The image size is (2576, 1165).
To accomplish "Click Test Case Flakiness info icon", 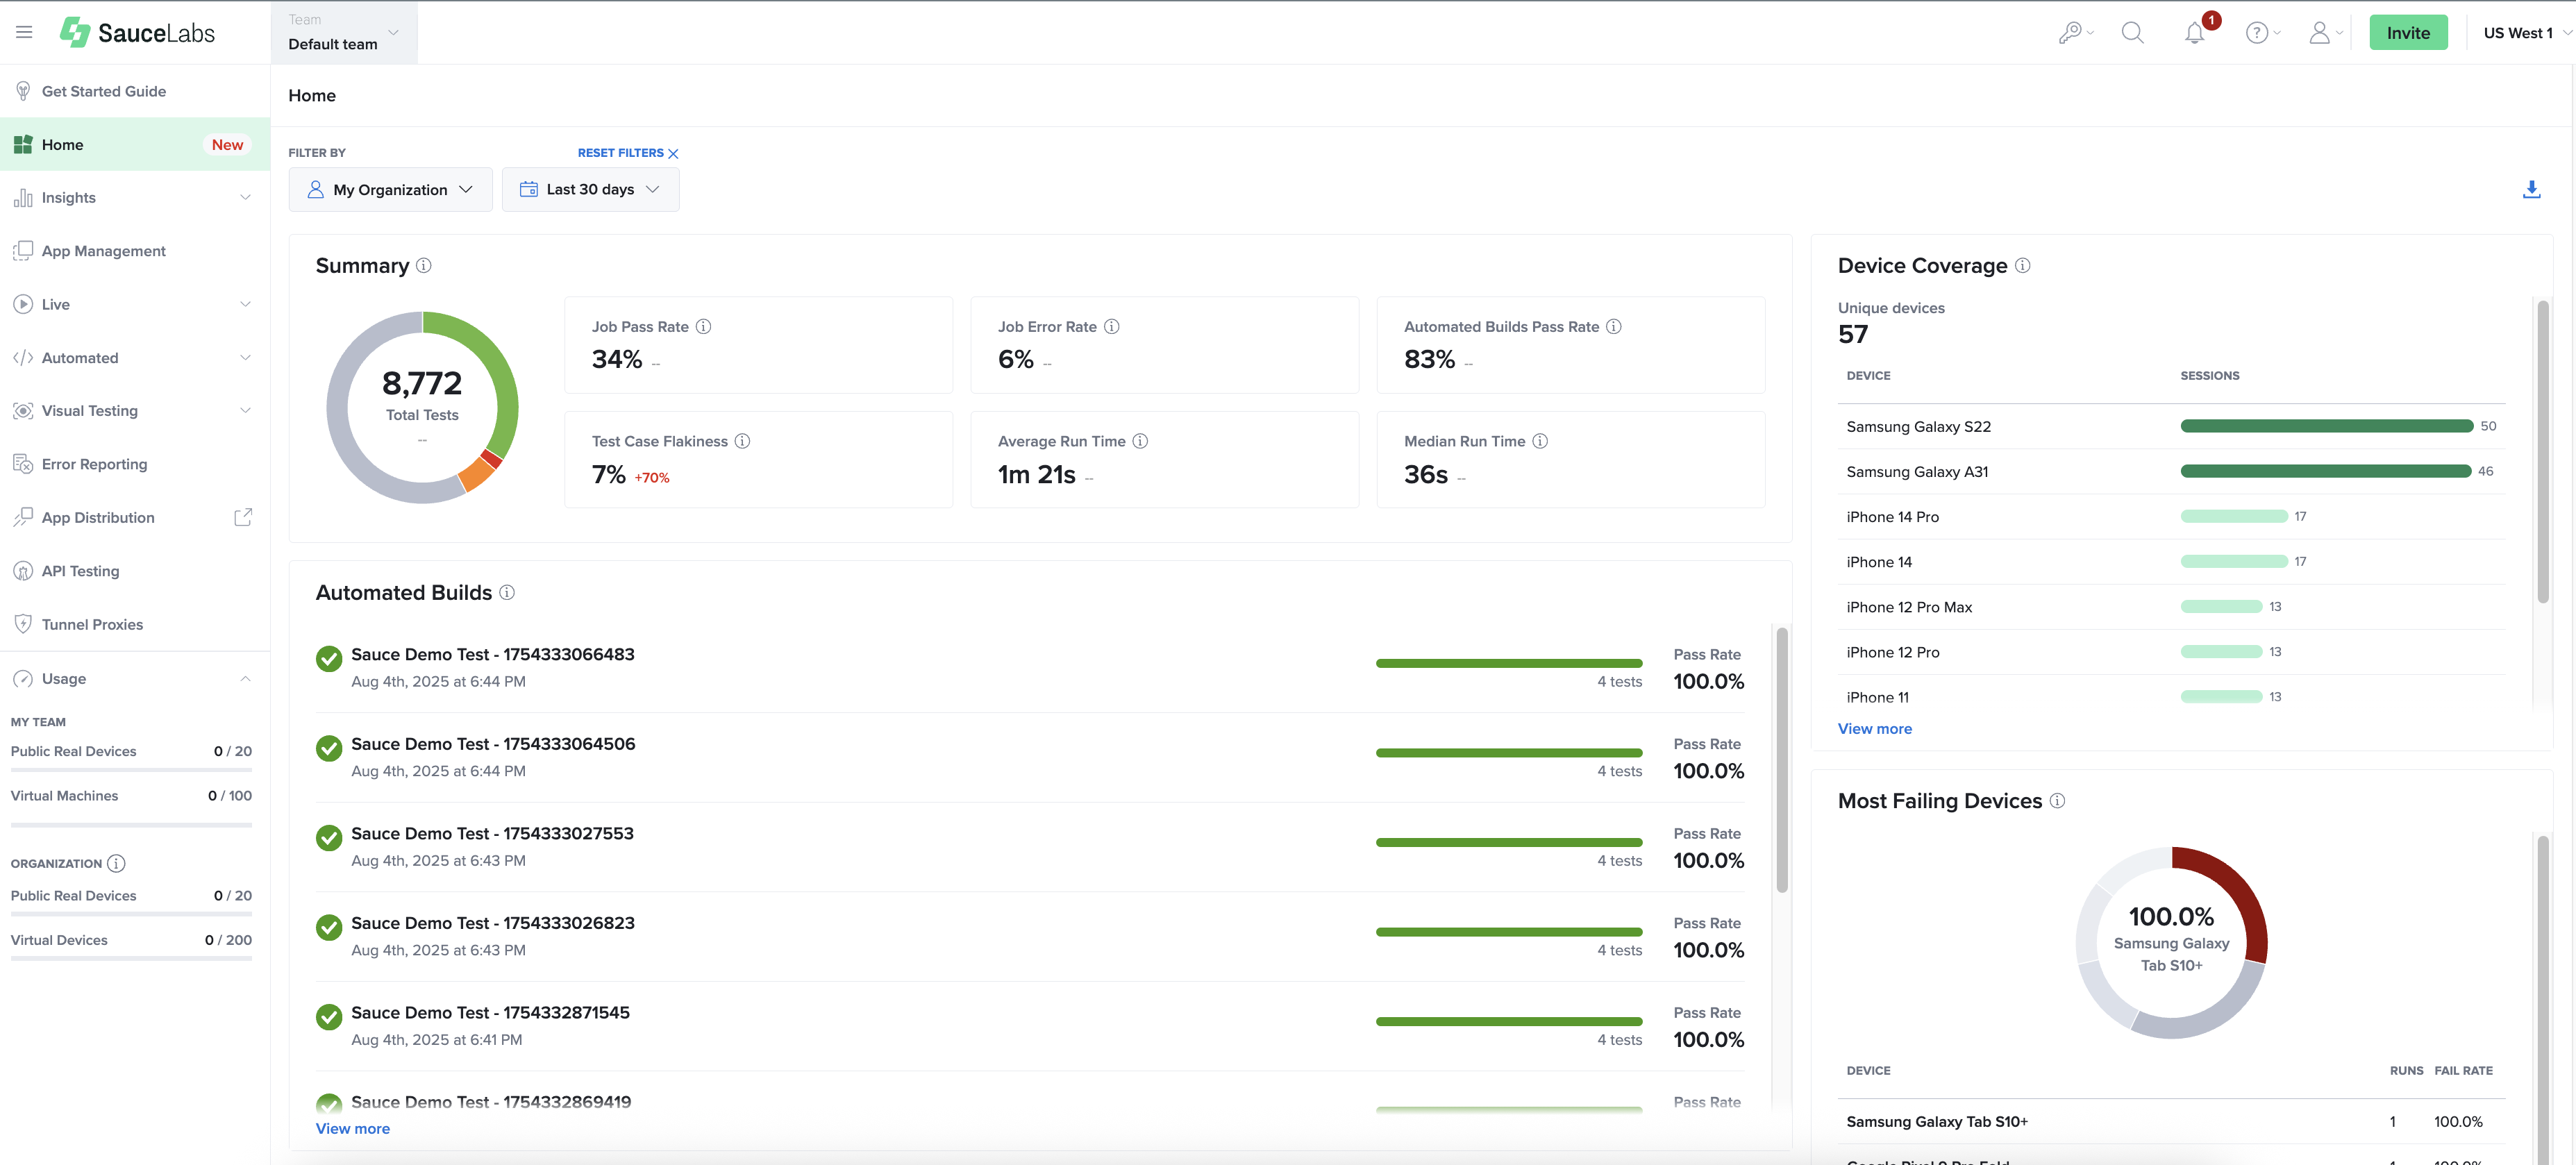I will (742, 441).
